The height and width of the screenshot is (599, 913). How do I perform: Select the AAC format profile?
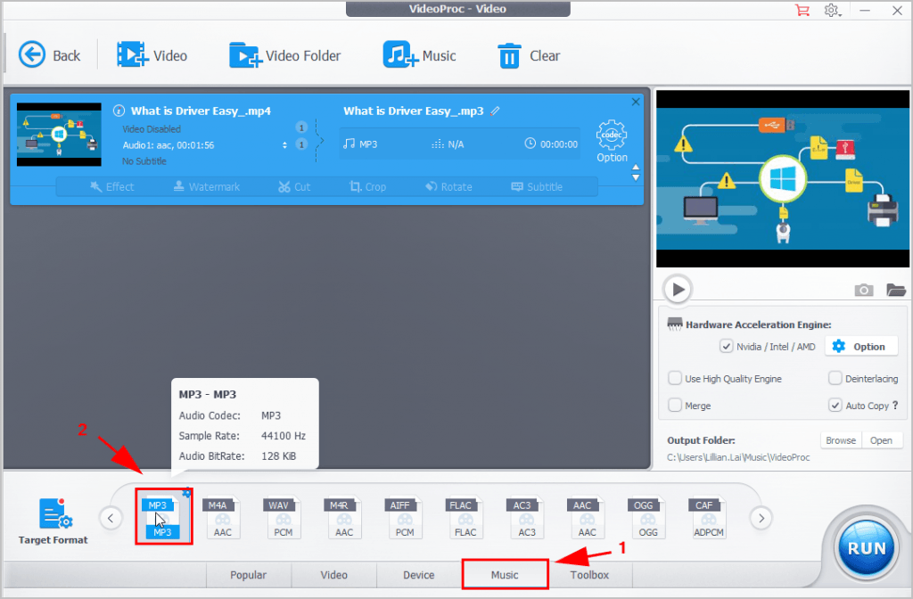click(x=587, y=518)
